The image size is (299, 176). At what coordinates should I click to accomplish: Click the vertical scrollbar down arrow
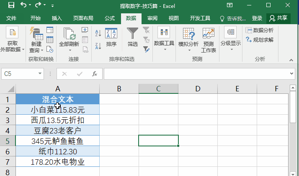pos(293,173)
